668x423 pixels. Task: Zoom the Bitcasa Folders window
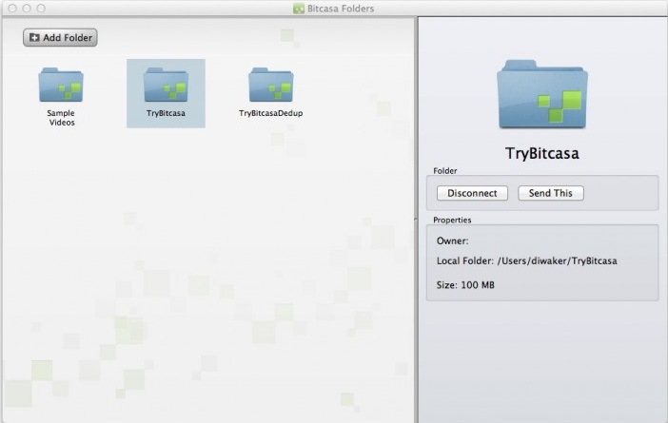[x=41, y=9]
